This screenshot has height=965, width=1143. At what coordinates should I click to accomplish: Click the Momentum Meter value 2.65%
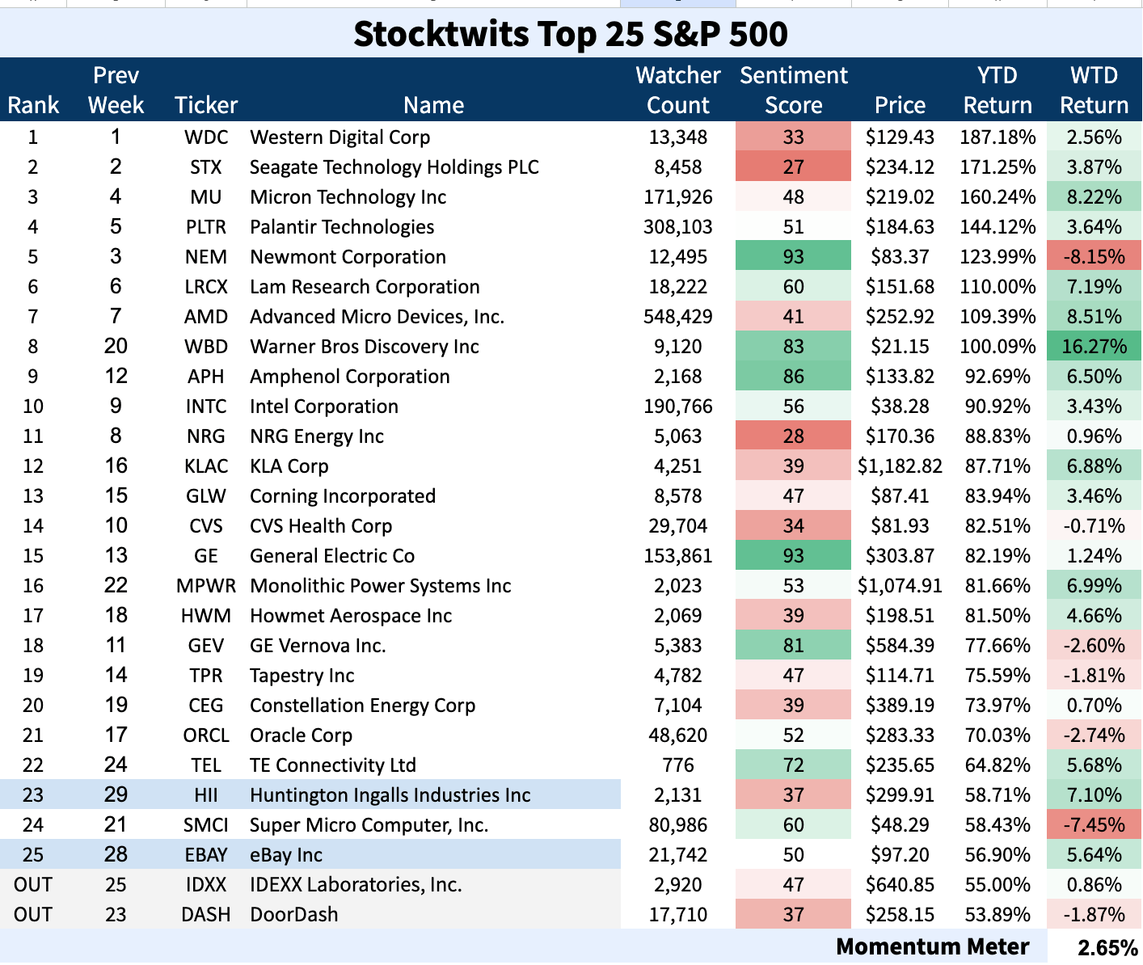[1107, 947]
